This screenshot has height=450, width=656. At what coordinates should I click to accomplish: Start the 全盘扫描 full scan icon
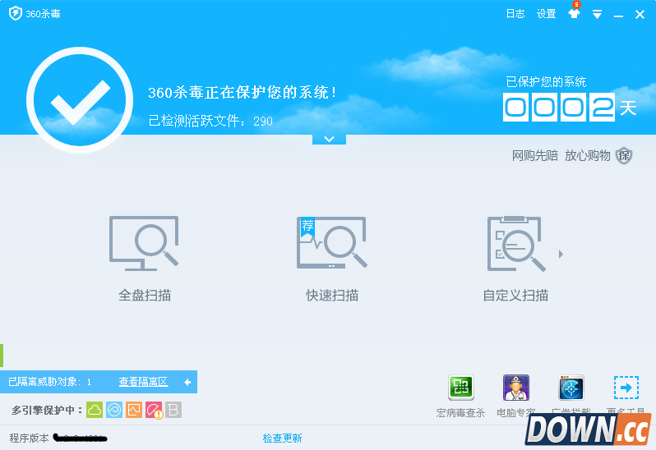[144, 243]
